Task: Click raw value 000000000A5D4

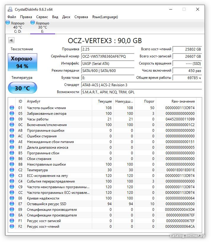Action: [180, 209]
